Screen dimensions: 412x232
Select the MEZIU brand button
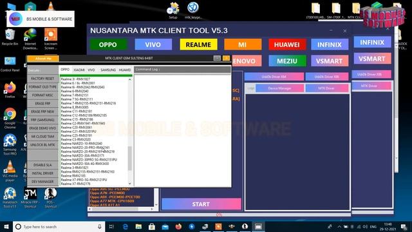click(x=287, y=61)
